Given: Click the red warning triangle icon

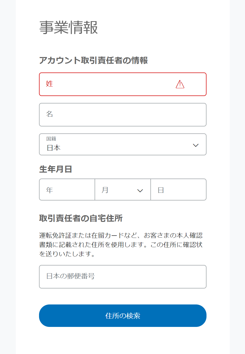Looking at the screenshot, I should click(180, 84).
